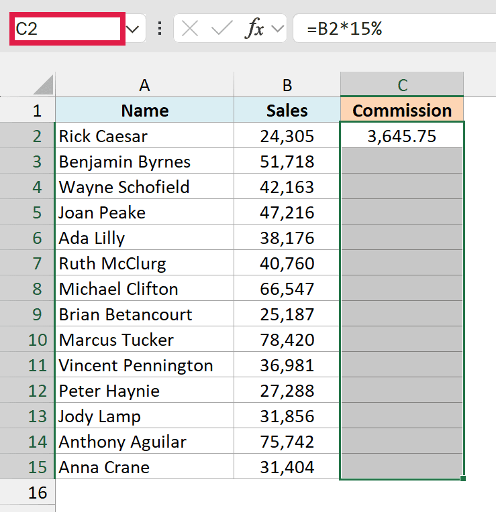Select cell with Jody Lamp

click(x=144, y=416)
